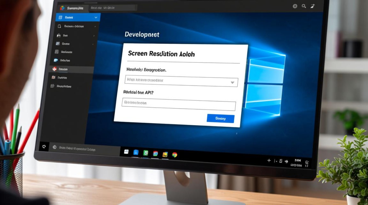Screen dimensions: 368x205
Task: Click the round icon left of the magnifier
Action: (x=295, y=6)
